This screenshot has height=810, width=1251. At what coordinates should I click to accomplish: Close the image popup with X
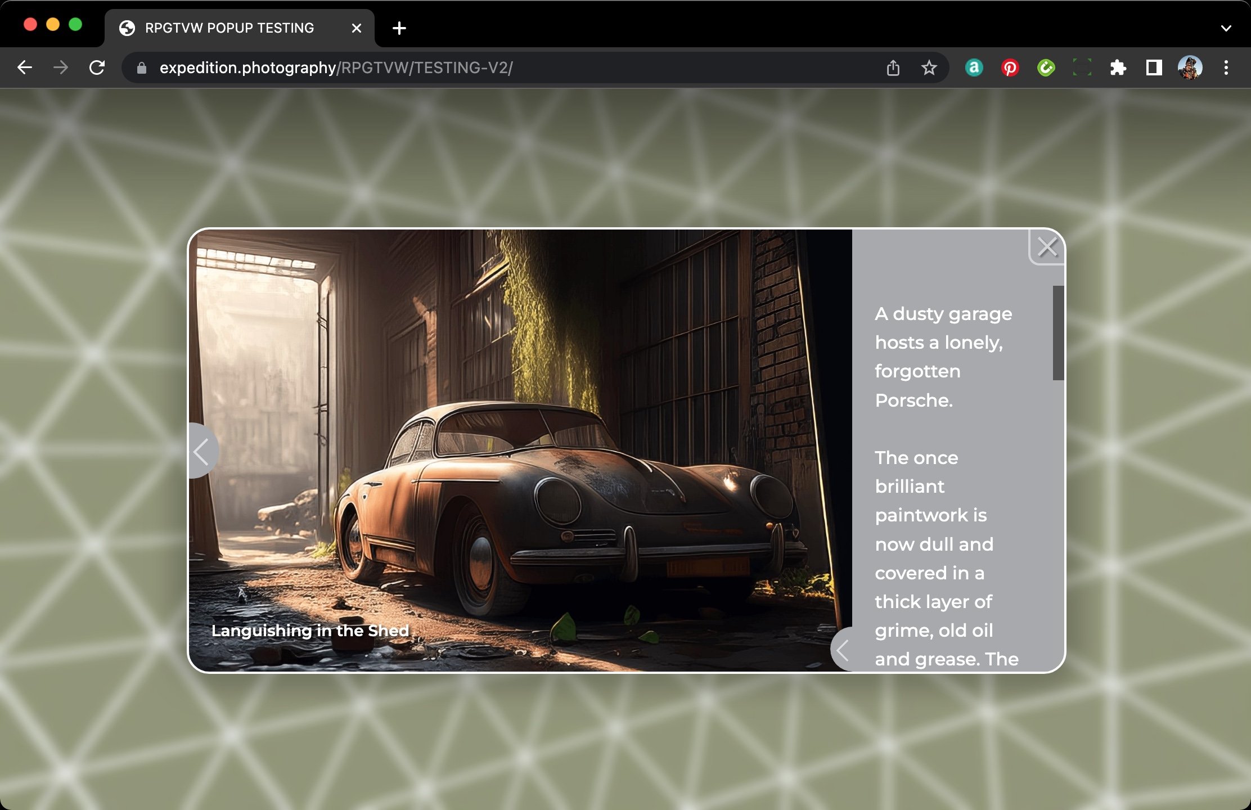pos(1047,247)
